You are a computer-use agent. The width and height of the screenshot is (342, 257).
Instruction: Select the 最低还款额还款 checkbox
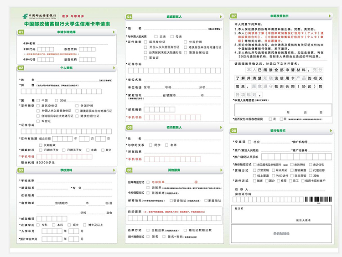[185, 230]
